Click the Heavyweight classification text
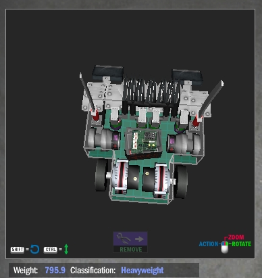Viewport: 262px width, 278px height. 142,270
